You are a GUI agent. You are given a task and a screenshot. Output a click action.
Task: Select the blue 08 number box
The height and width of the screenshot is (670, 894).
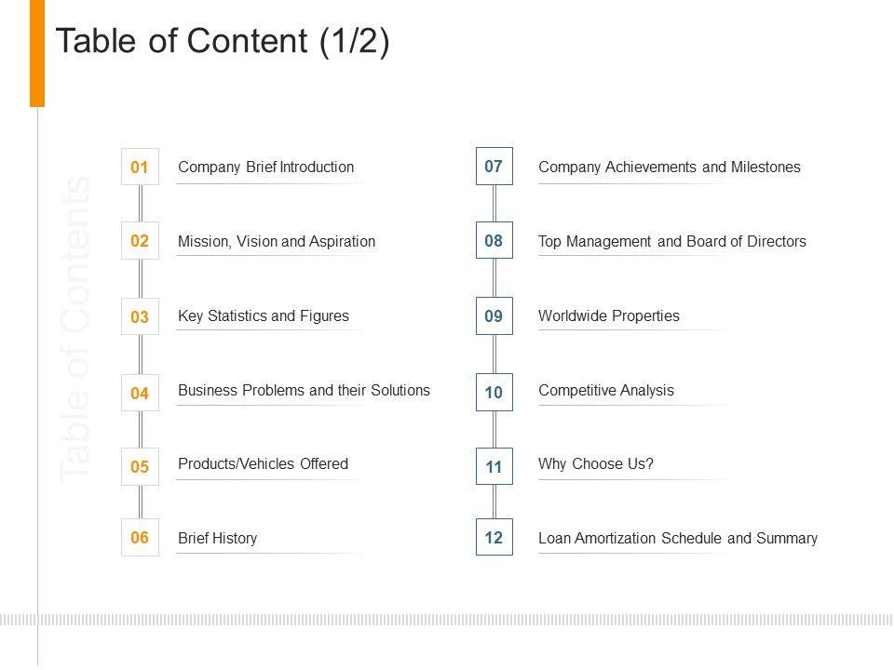(x=494, y=241)
